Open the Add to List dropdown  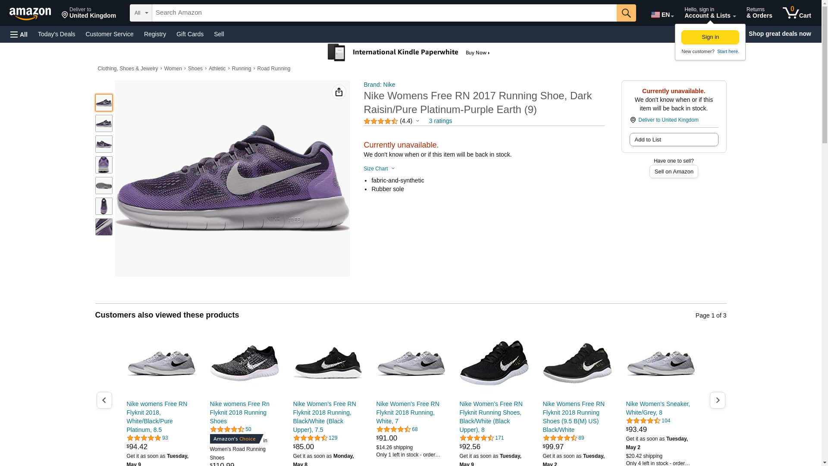pos(674,140)
